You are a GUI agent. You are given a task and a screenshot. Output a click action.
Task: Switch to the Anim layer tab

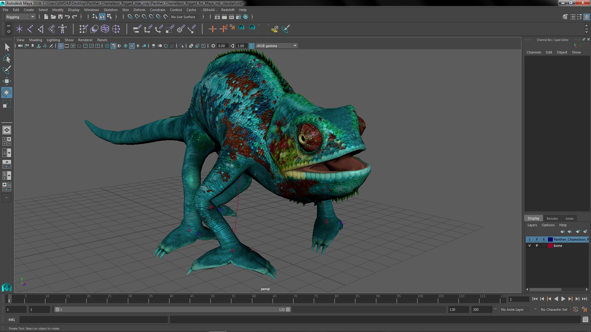point(569,218)
